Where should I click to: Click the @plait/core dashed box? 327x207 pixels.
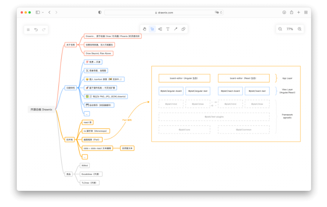[x=184, y=129]
